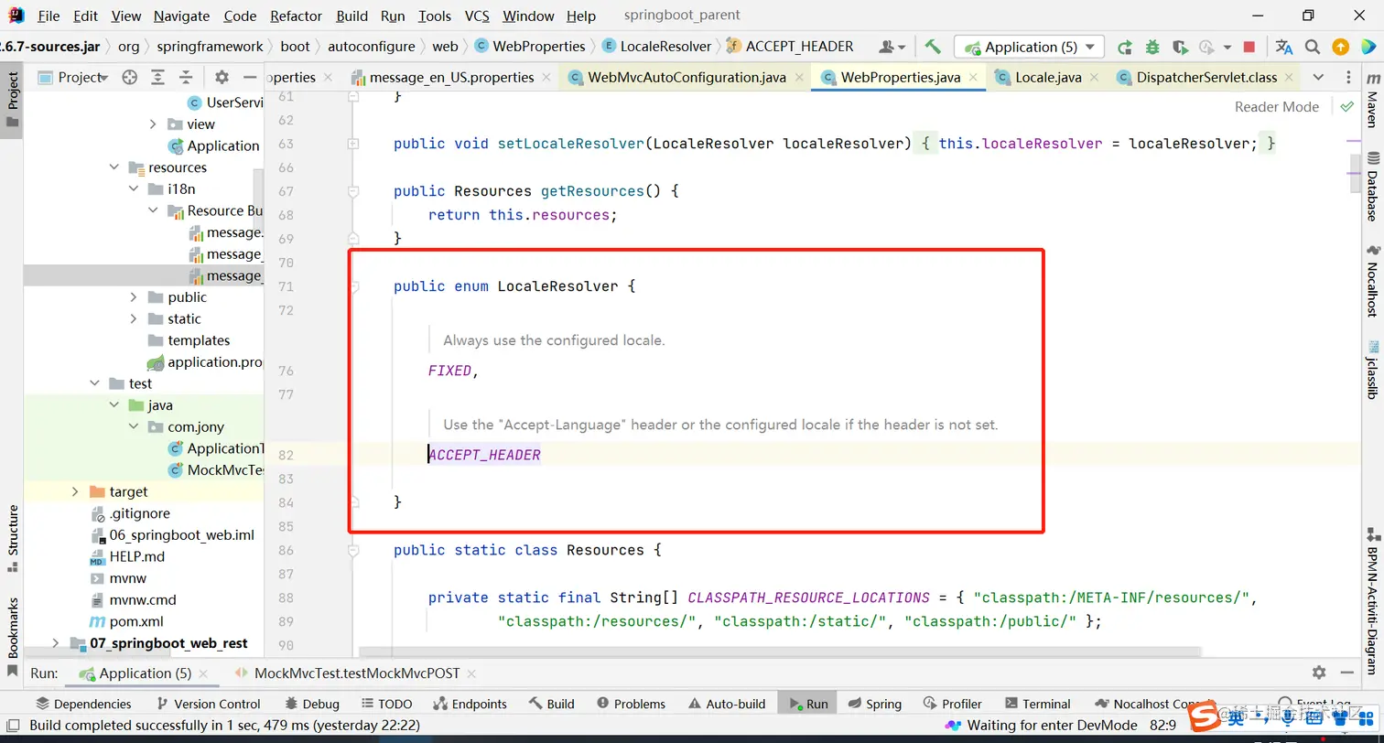
Task: Click the Reader Mode link
Action: (1277, 107)
